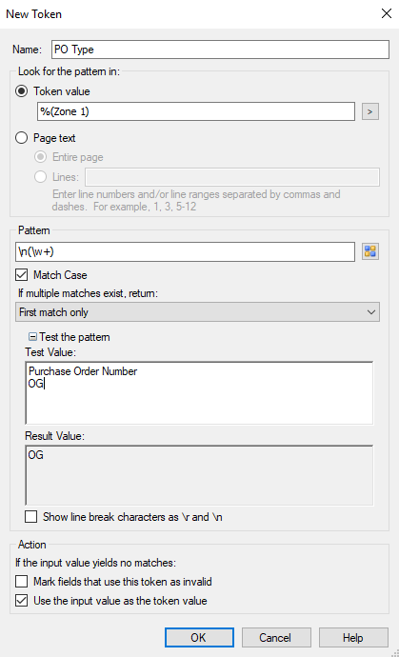The image size is (399, 657).
Task: Choose the Entire page radio button
Action: coord(40,157)
